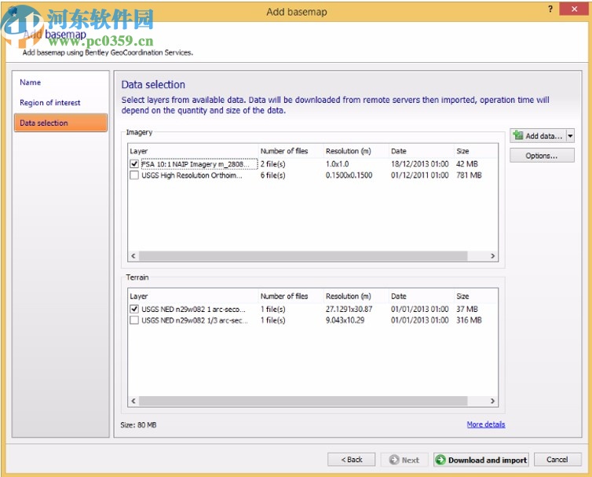Click the 42 MB size cell
Screen dimensions: 592x477
click(x=467, y=164)
